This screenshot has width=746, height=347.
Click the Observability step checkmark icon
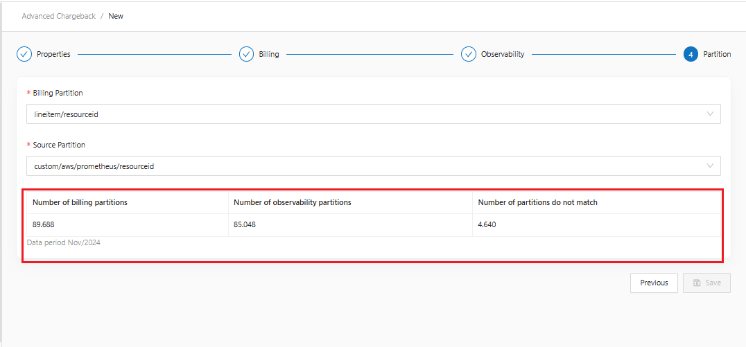469,54
